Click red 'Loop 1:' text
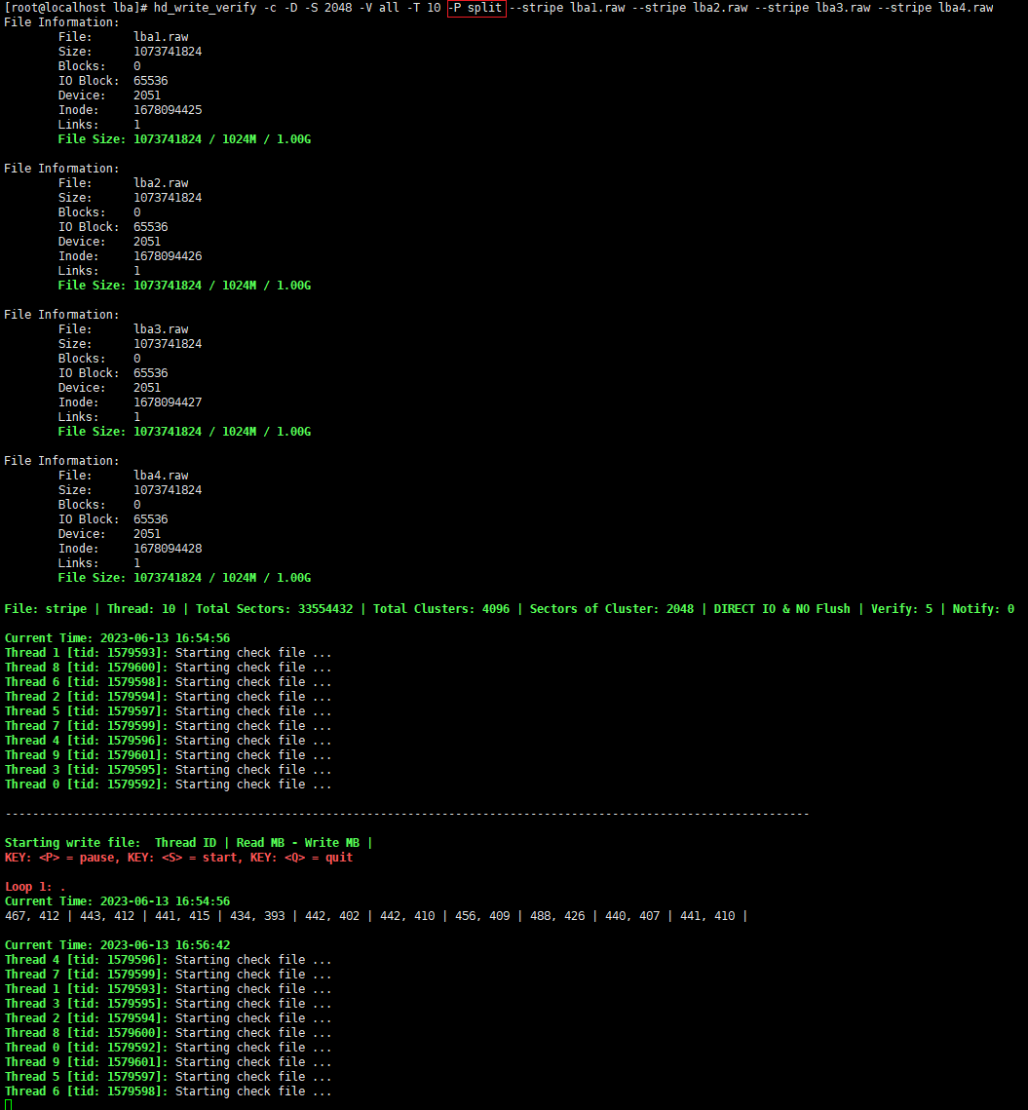The height and width of the screenshot is (1110, 1028). click(28, 887)
